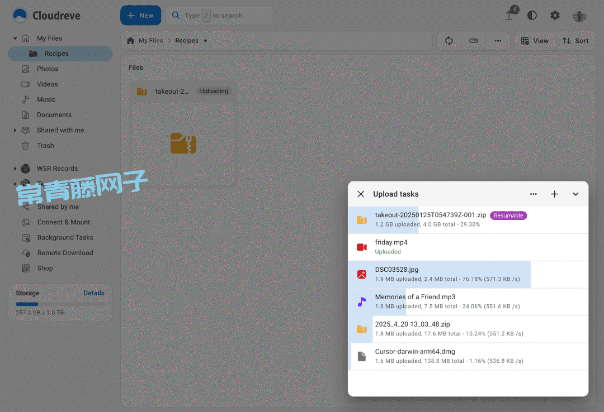Open Photos in sidebar
This screenshot has width=604, height=412.
(x=48, y=69)
